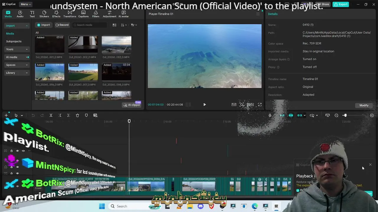
Task: Open the Filters tool tab
Action: click(x=96, y=14)
